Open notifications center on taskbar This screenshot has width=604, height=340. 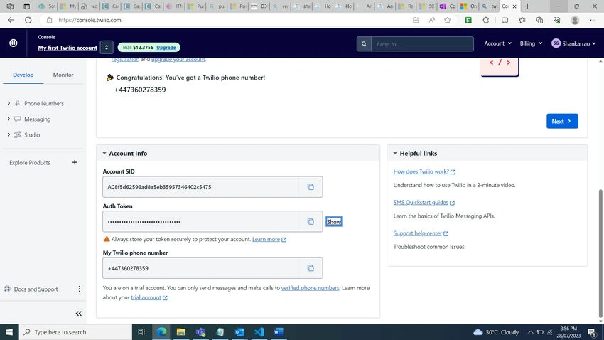pos(592,332)
